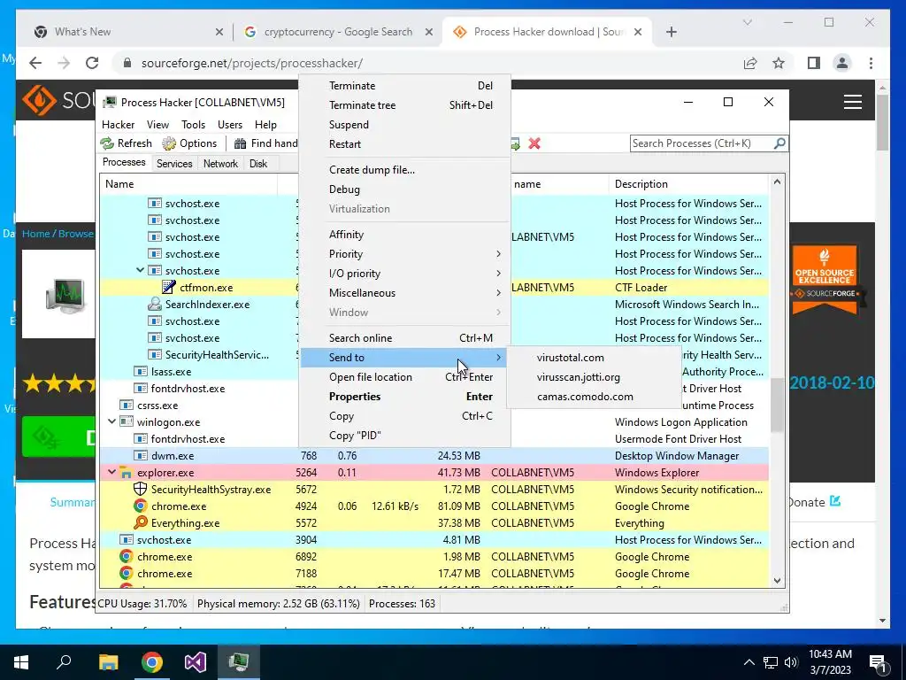Click the browser address bar URL
This screenshot has width=906, height=680.
(x=252, y=63)
